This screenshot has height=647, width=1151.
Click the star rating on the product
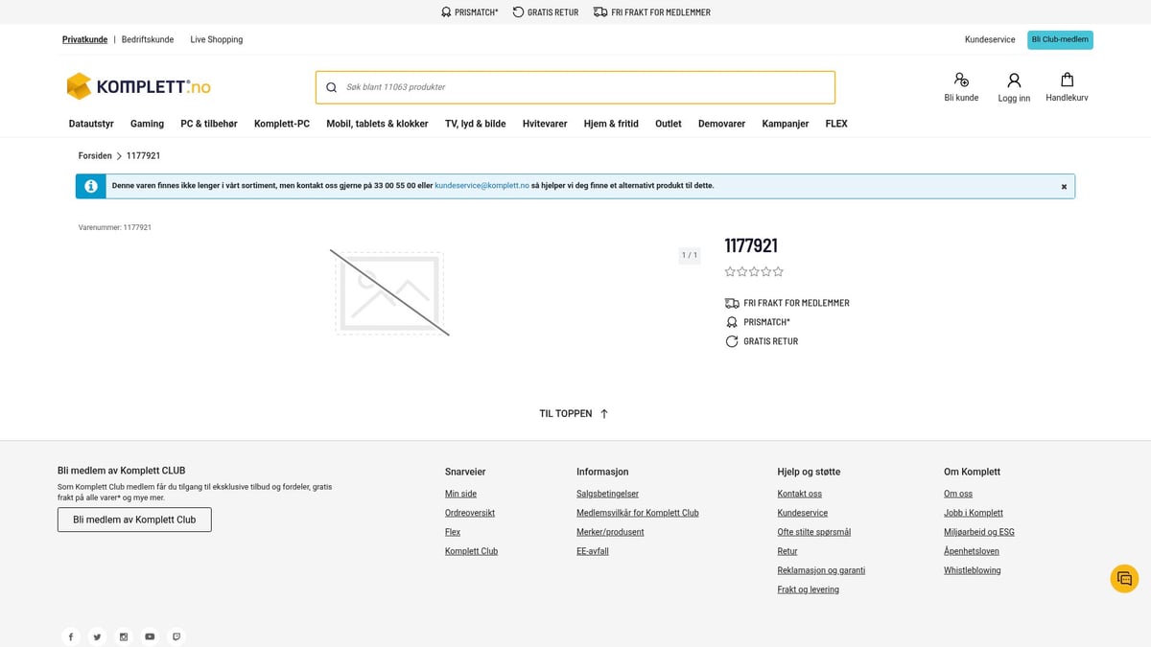(x=754, y=271)
